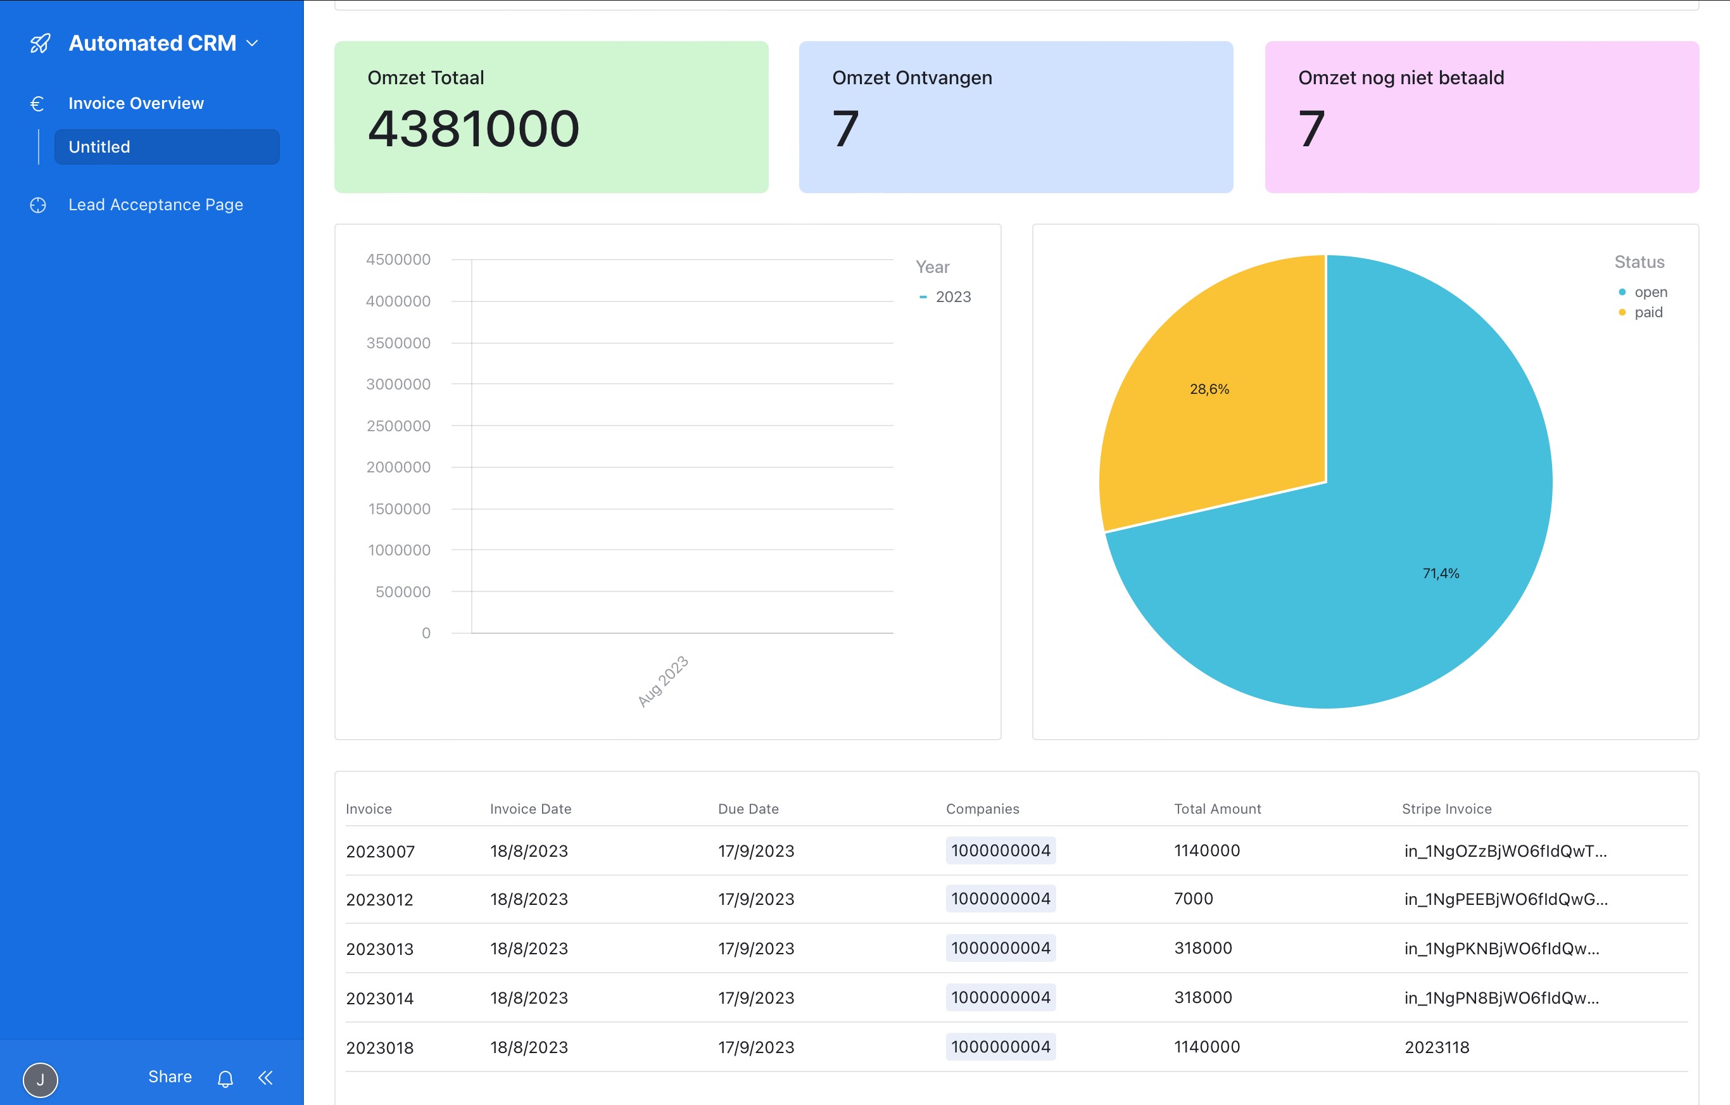Click the Share button
1730x1105 pixels.
pos(170,1077)
